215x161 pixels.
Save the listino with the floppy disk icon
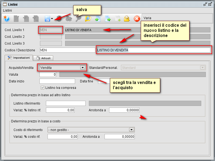(x=47, y=19)
